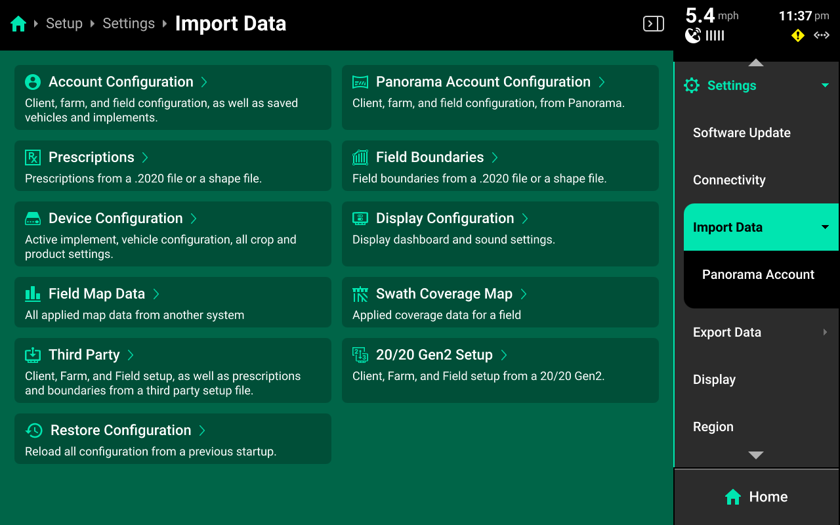Viewport: 840px width, 525px height.
Task: Click 'All applied map data from another system' text
Action: click(135, 315)
